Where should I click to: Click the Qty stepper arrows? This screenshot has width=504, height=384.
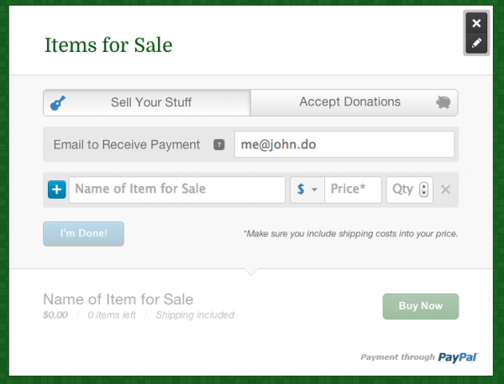click(424, 189)
